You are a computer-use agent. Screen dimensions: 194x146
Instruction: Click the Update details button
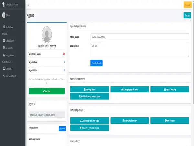point(96,63)
